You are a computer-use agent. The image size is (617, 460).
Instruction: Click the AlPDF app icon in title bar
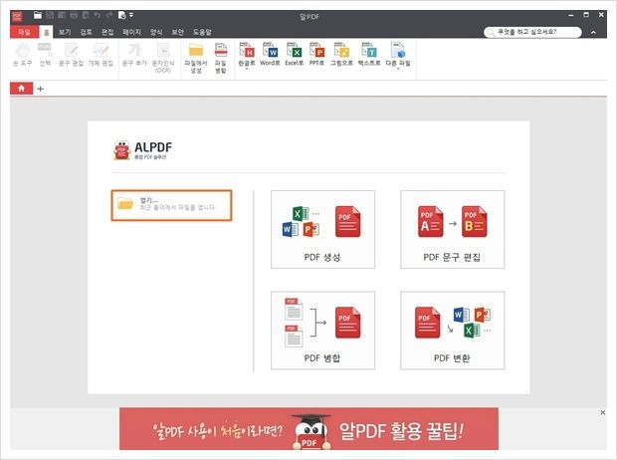(x=17, y=16)
